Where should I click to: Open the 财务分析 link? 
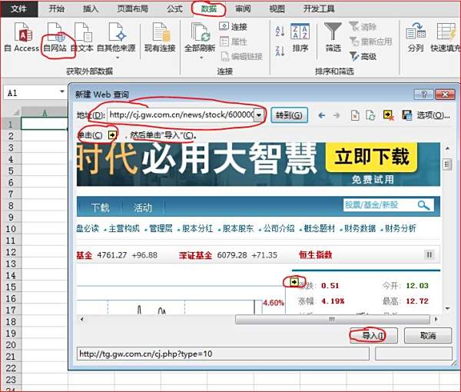(400, 228)
